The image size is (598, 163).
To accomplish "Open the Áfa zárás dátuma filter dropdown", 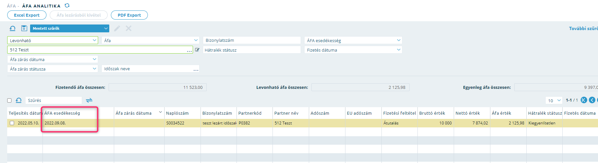I will pyautogui.click(x=53, y=59).
